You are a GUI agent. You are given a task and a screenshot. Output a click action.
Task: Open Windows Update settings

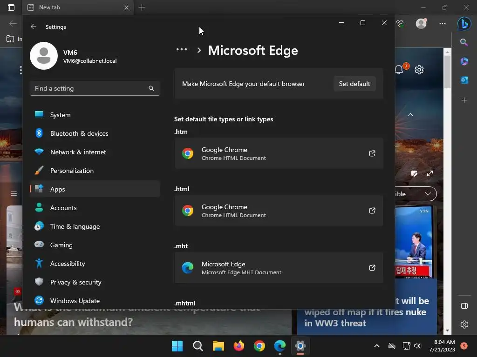(95, 301)
